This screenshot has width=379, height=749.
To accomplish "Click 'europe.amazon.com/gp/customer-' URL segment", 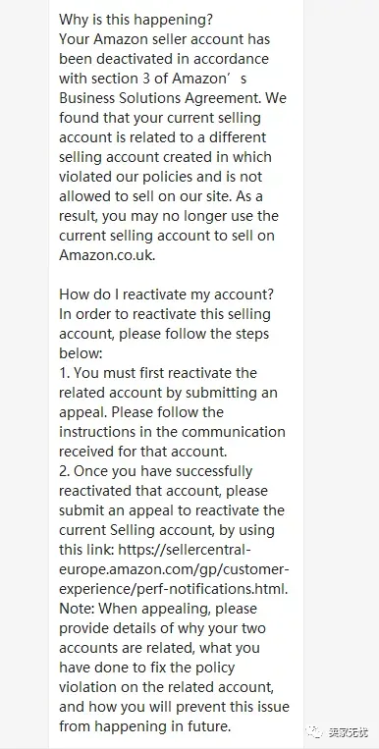I will pyautogui.click(x=174, y=569).
